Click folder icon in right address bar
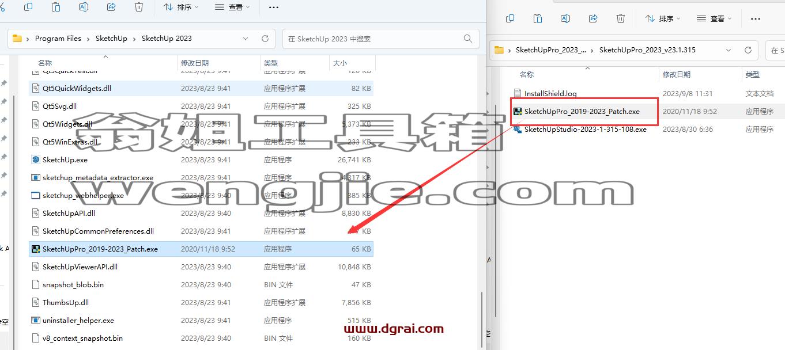Image resolution: width=785 pixels, height=350 pixels. coord(499,50)
